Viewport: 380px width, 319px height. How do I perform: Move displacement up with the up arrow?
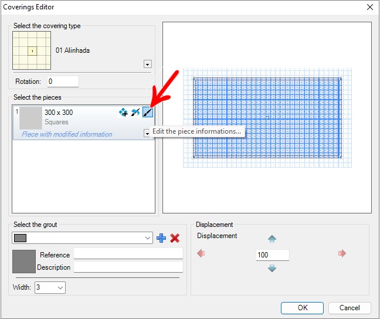click(x=272, y=239)
